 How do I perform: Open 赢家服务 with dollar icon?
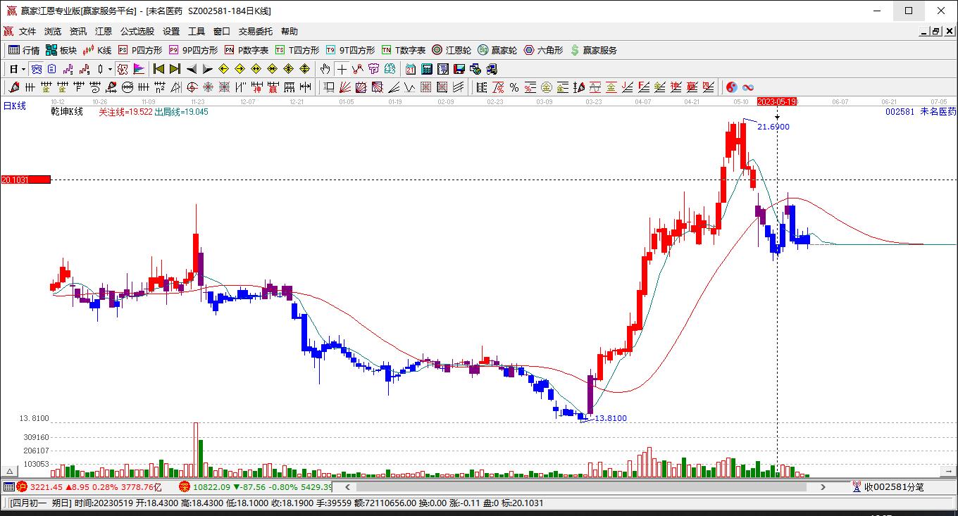594,50
